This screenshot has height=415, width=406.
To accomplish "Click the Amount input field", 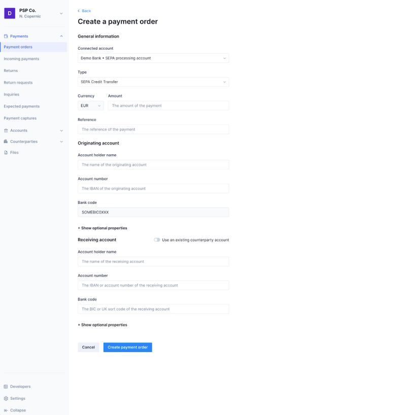I will point(168,106).
